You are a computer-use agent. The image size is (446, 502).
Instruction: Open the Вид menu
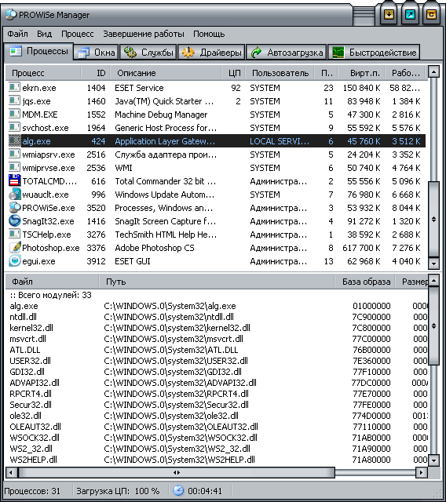44,34
